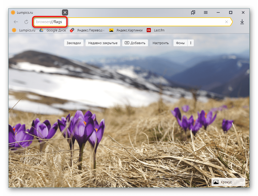Open the Last.fm bookmark
Image resolution: width=258 pixels, height=196 pixels.
[156, 30]
